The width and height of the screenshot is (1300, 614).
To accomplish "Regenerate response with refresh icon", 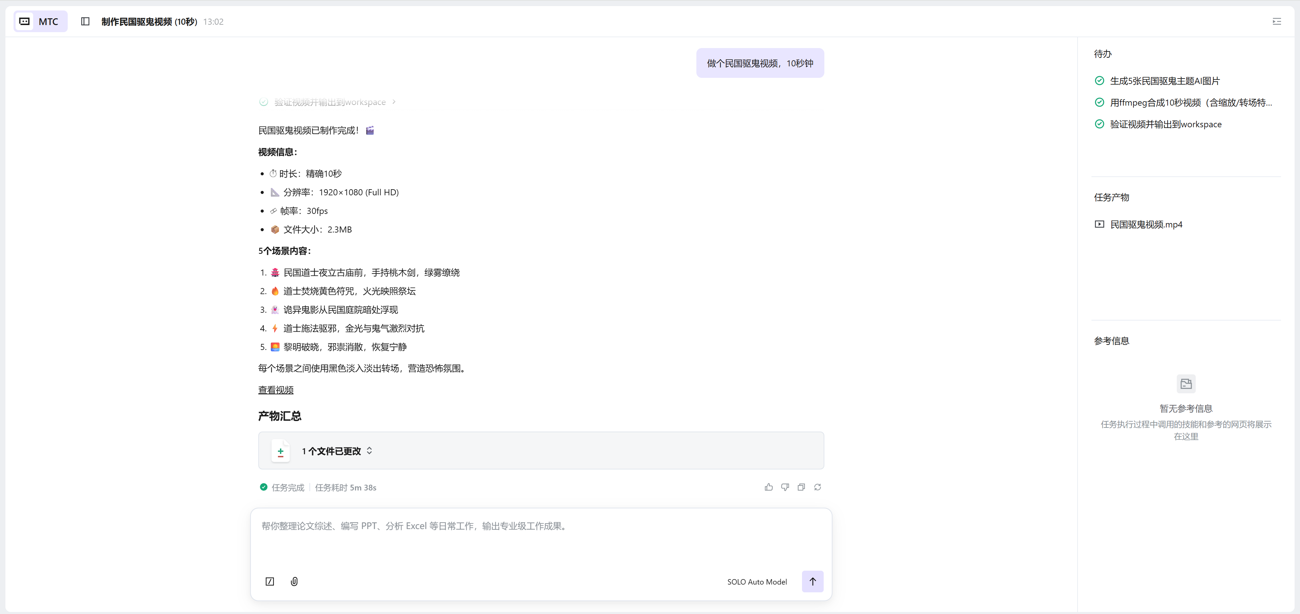I will point(818,487).
